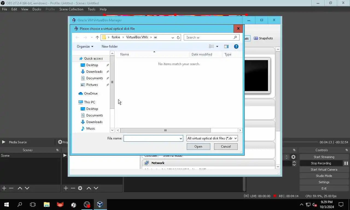
Task: Open OBS File menu
Action: point(5,9)
